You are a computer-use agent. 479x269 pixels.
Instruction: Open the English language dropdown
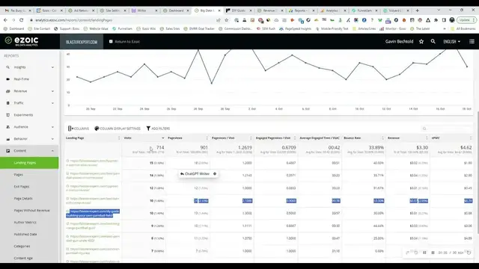tap(451, 42)
